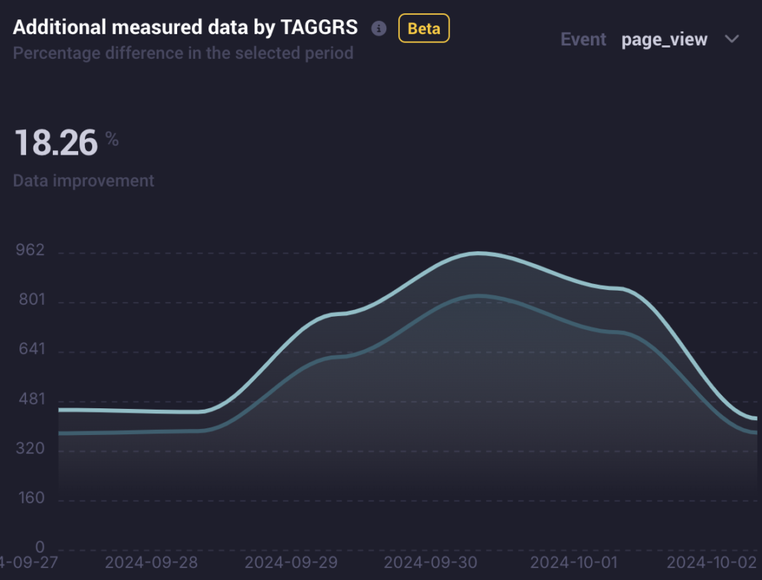The height and width of the screenshot is (580, 762).
Task: Click the 160 y-axis label
Action: tap(31, 498)
